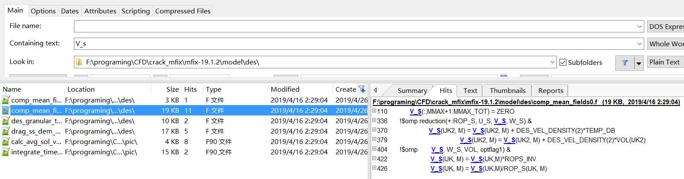Click the Plain Text button
684x179 pixels.
(665, 62)
